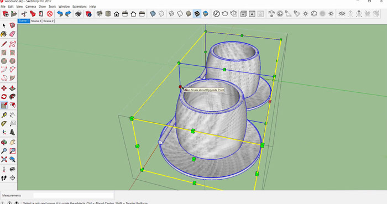Pick the Make Component tool
Viewport: 387px width, 204px height.
click(12, 25)
